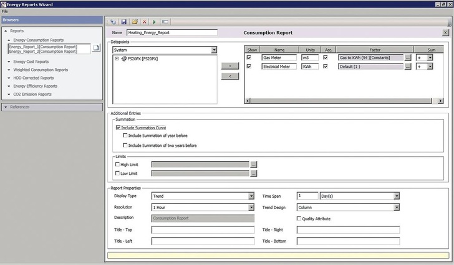Select Energy_Report_2 in report list
This screenshot has width=454, height=265.
[x=43, y=52]
